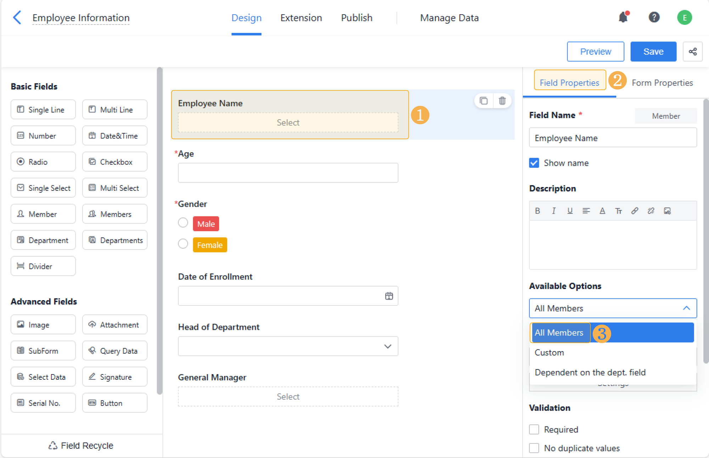The height and width of the screenshot is (458, 709).
Task: Select Dependent on the dept. field option
Action: [x=591, y=372]
